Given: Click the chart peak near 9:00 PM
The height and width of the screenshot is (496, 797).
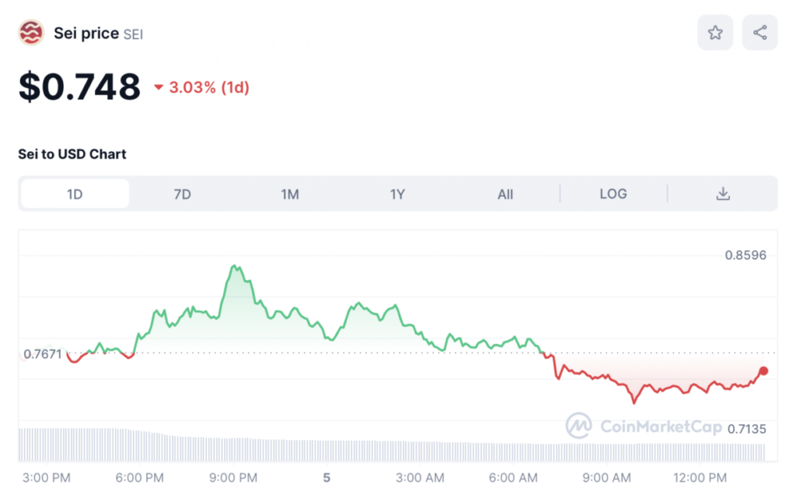Looking at the screenshot, I should point(234,267).
